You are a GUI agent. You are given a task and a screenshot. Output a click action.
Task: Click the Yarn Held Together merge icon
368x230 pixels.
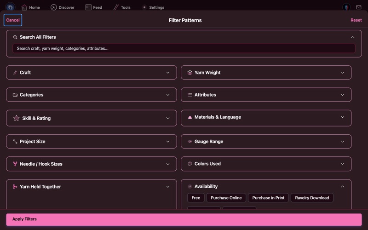click(x=15, y=187)
